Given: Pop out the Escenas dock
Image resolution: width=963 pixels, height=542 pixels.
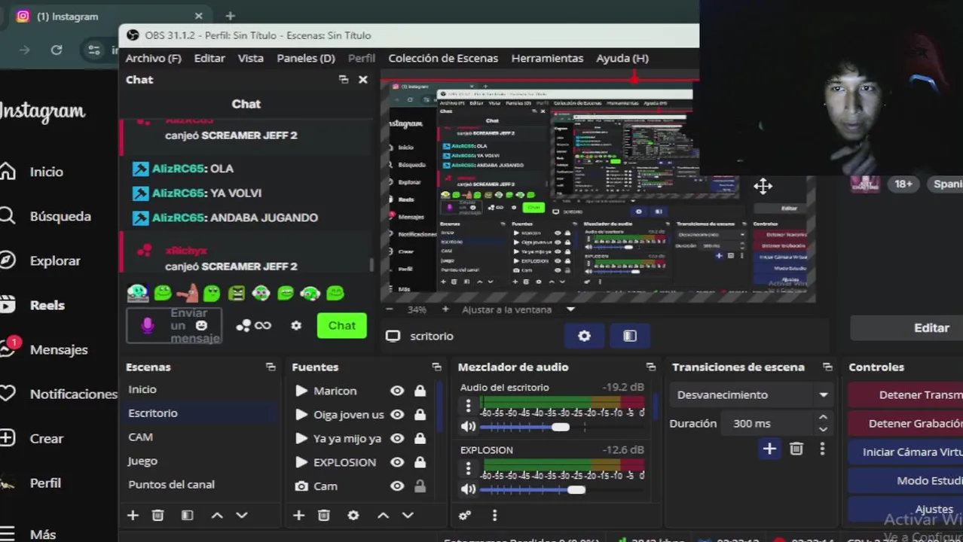Looking at the screenshot, I should click(x=271, y=367).
